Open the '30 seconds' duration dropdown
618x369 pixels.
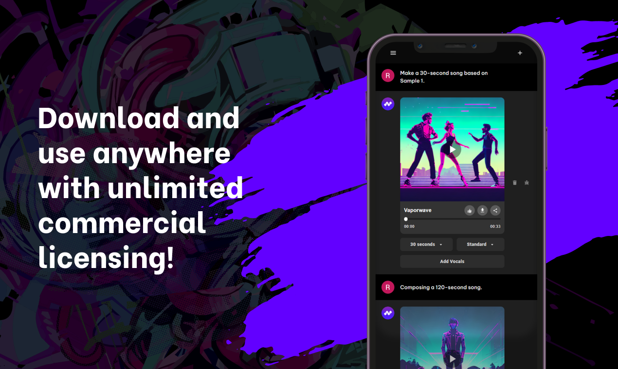[x=426, y=244]
